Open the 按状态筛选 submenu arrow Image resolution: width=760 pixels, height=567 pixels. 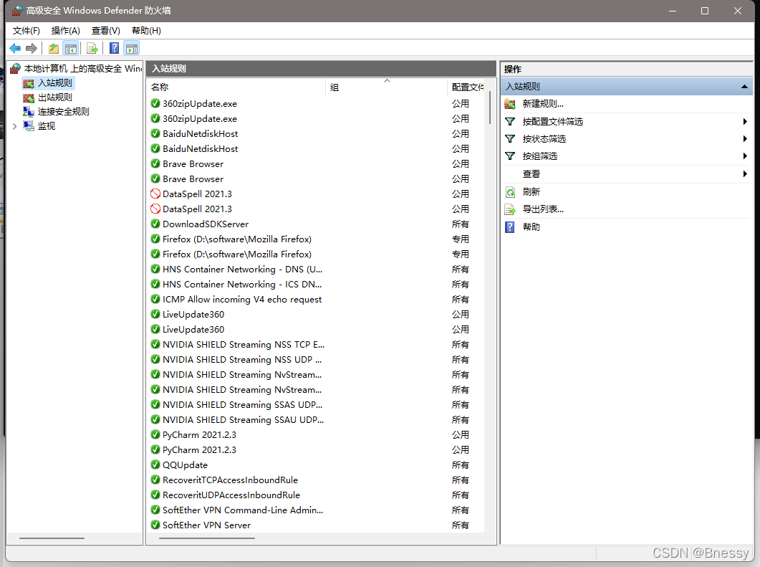tap(745, 139)
